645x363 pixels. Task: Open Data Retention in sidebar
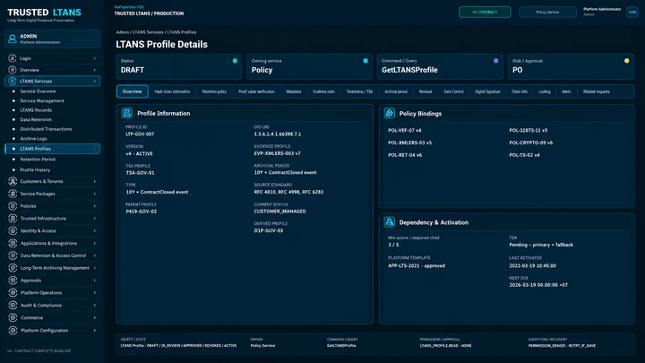point(36,120)
